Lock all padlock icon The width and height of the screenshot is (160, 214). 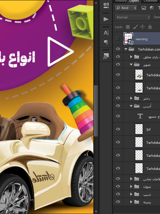[150, 27]
